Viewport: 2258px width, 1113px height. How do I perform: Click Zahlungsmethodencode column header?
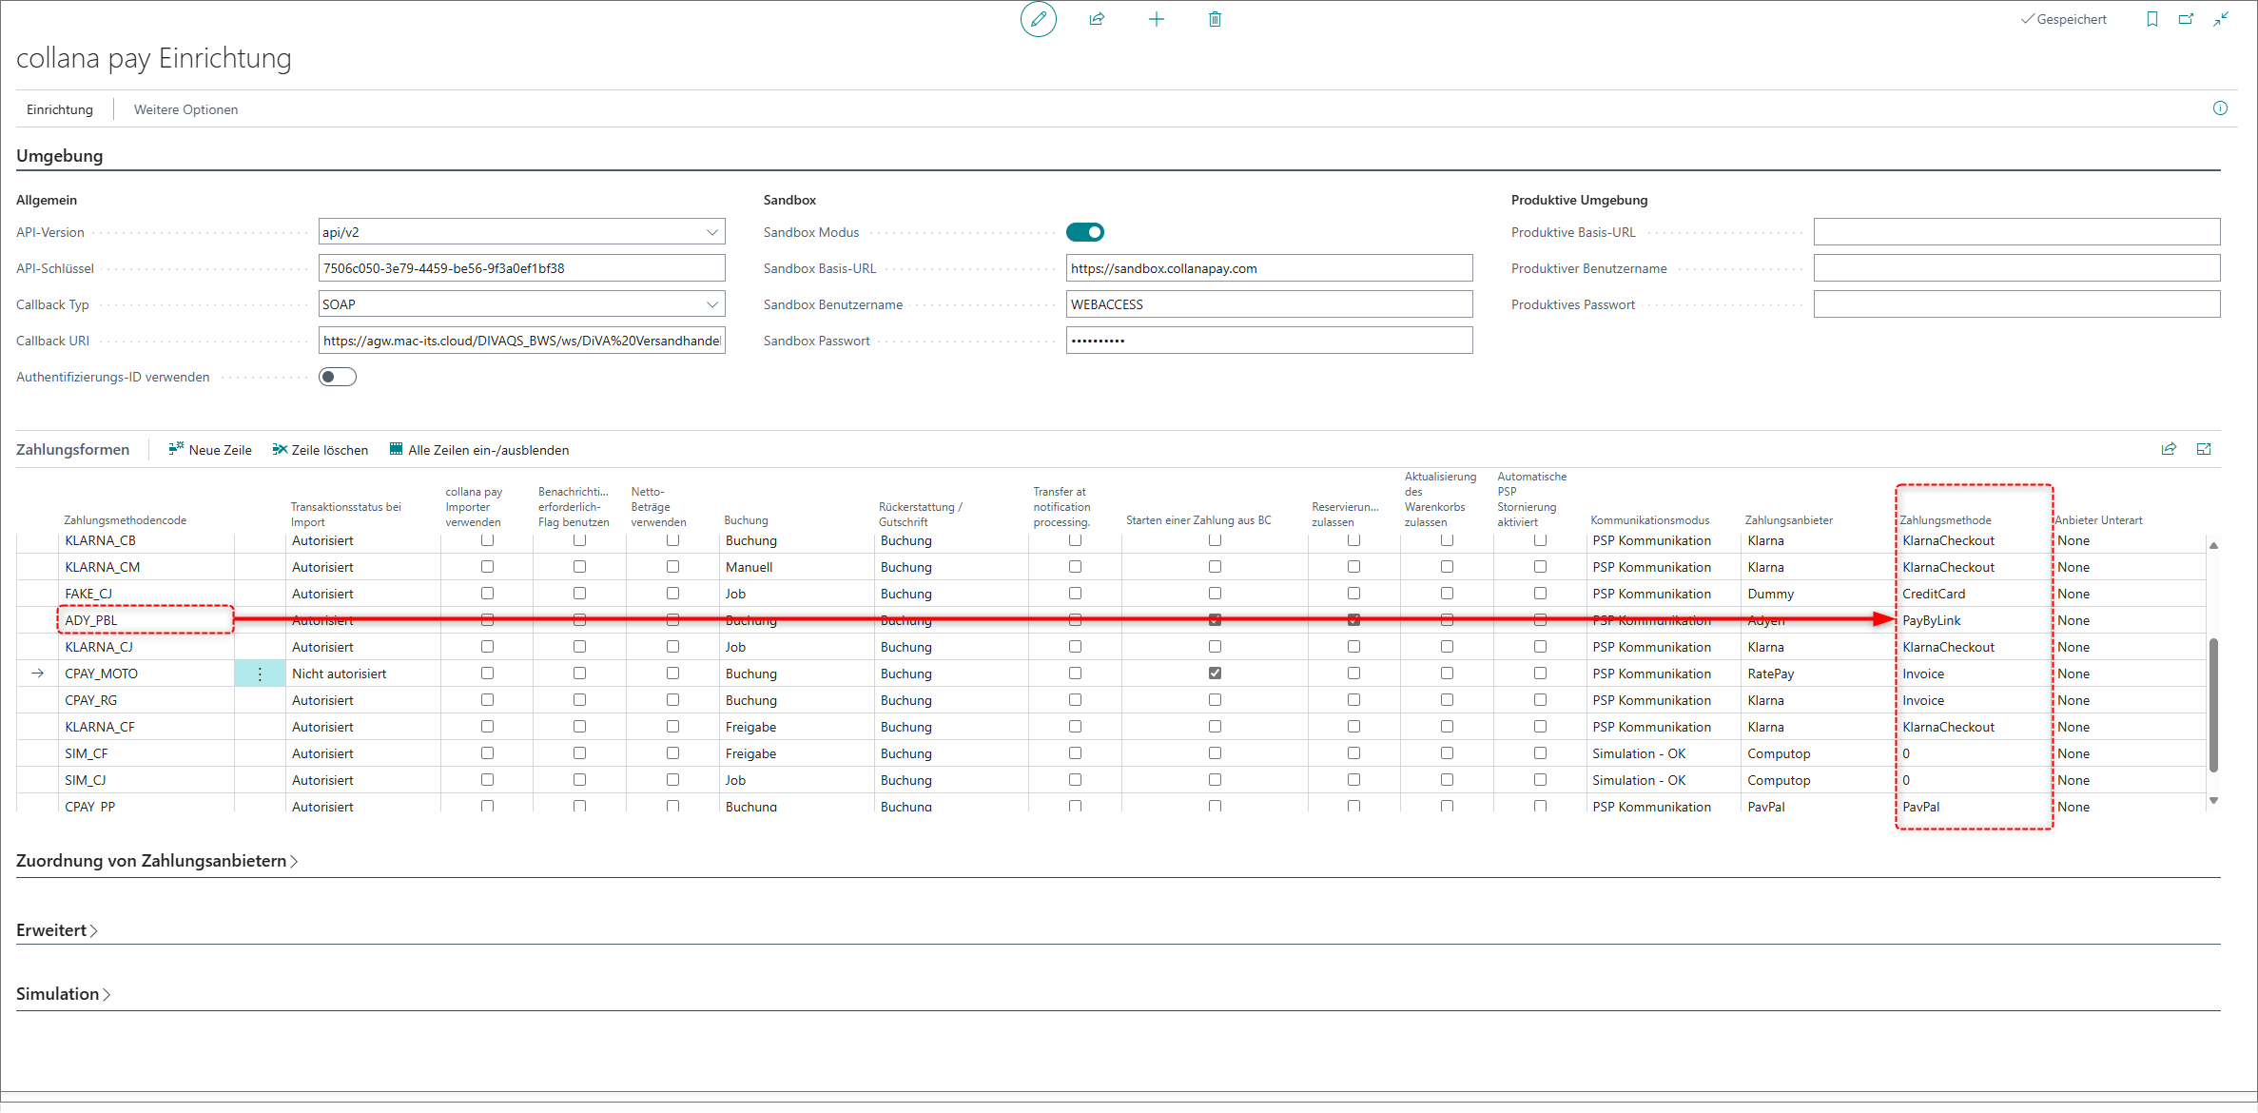pos(125,520)
